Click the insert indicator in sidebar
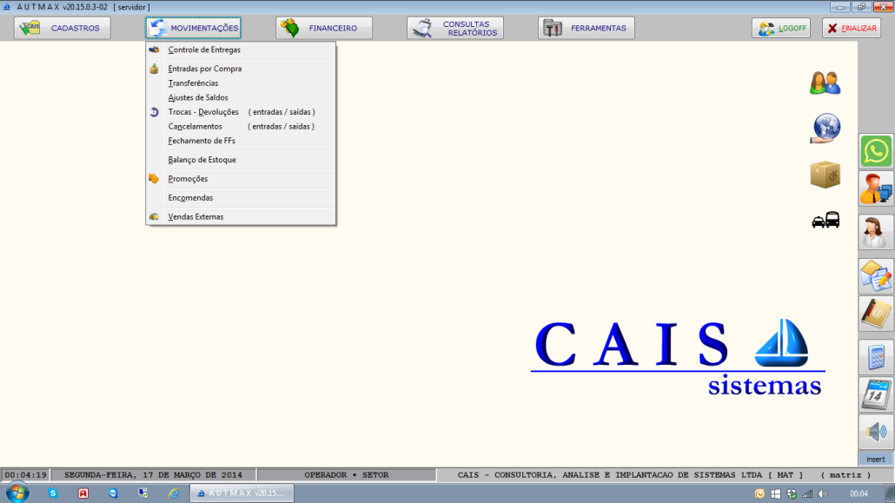The height and width of the screenshot is (503, 895). point(876,459)
